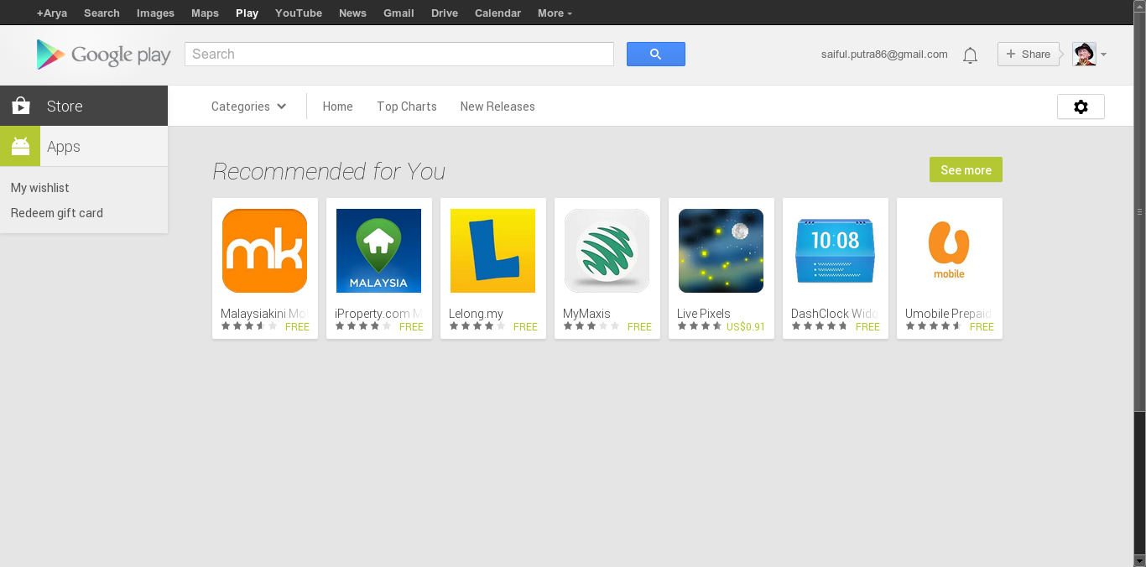Open the Lelong.my app thumbnail
The width and height of the screenshot is (1146, 567).
[x=492, y=250]
